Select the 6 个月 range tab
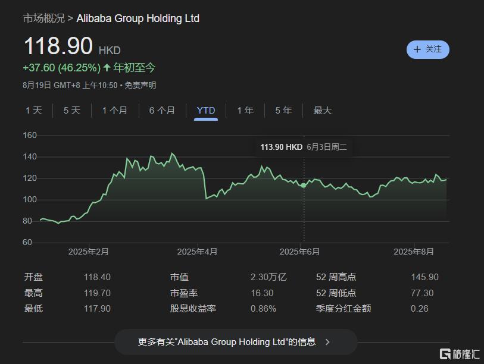Viewport: 484px width, 364px height. [162, 111]
